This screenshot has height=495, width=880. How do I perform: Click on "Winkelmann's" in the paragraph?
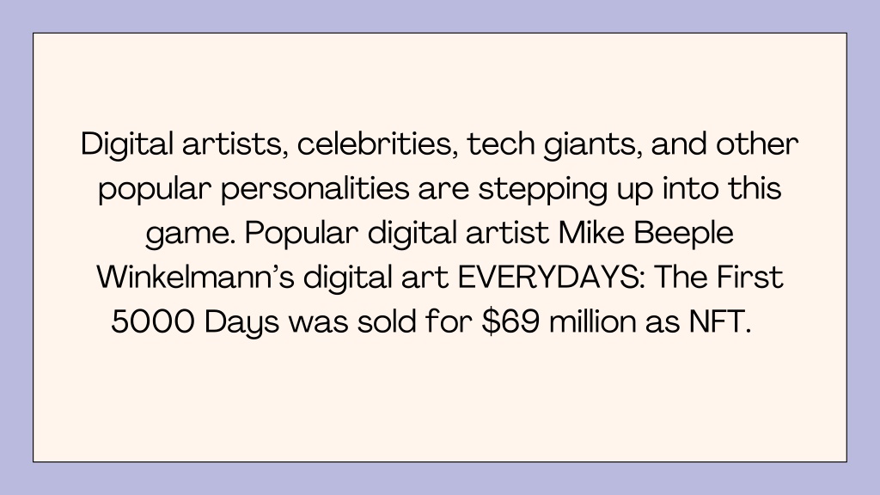click(195, 278)
